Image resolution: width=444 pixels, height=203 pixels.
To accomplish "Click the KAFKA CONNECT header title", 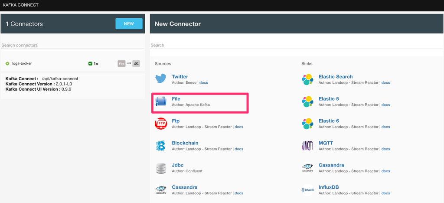I will pos(20,5).
